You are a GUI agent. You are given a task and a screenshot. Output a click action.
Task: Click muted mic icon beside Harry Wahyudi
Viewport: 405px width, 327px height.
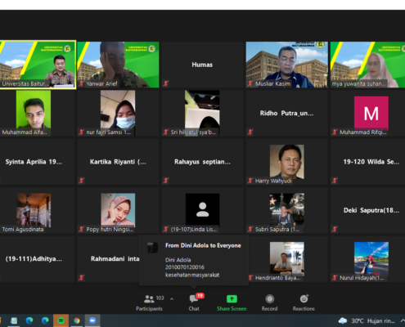[x=250, y=181]
